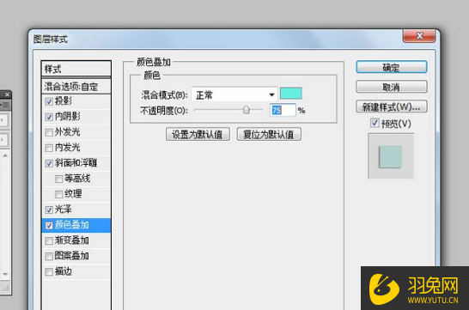
Task: Open the 混合模式 blend mode dropdown
Action: tap(234, 95)
